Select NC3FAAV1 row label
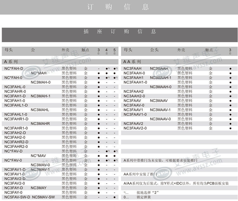This screenshot has width=238, height=201. [x=133, y=110]
